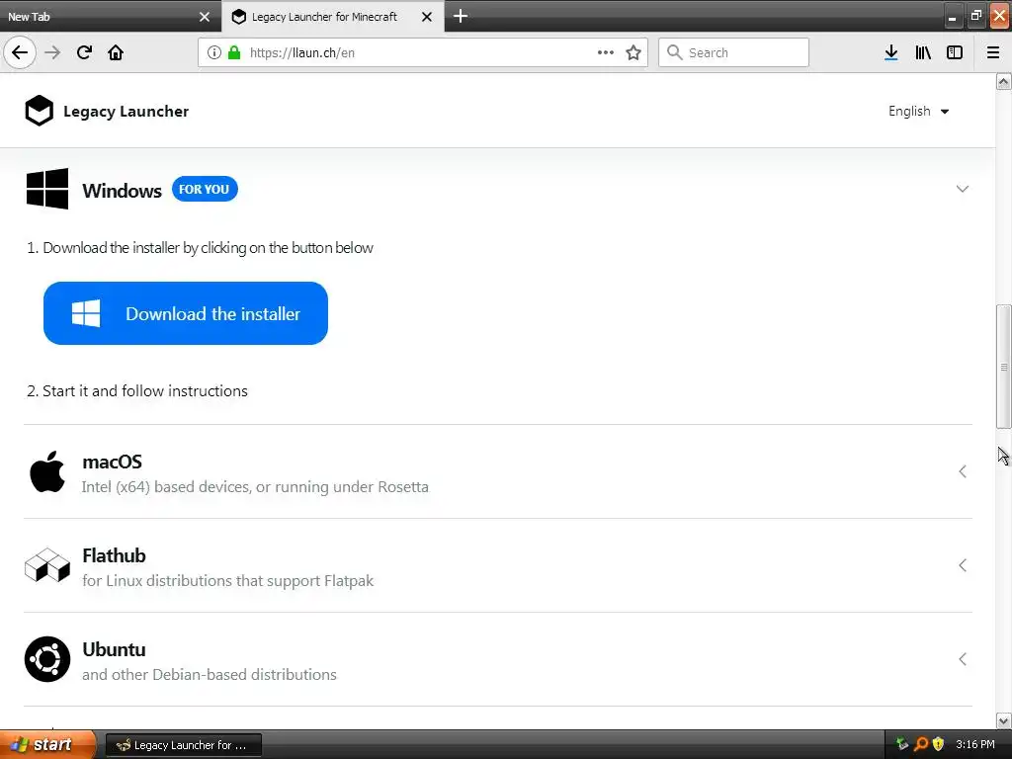This screenshot has height=759, width=1012.
Task: Click the green secure connection padlock
Action: point(234,52)
